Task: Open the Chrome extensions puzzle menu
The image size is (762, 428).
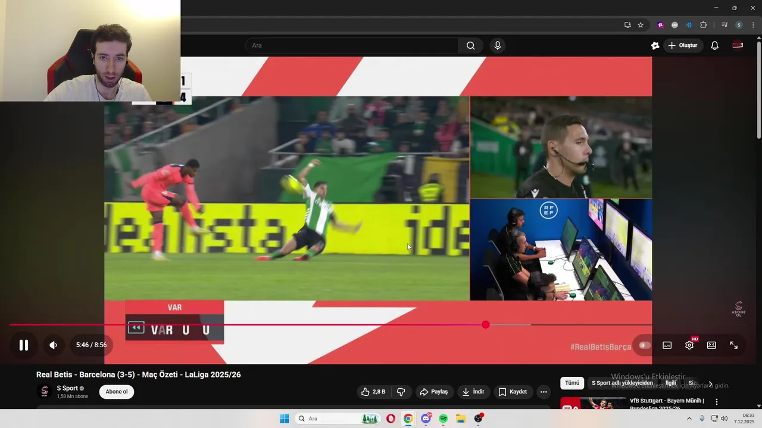Action: pyautogui.click(x=704, y=25)
